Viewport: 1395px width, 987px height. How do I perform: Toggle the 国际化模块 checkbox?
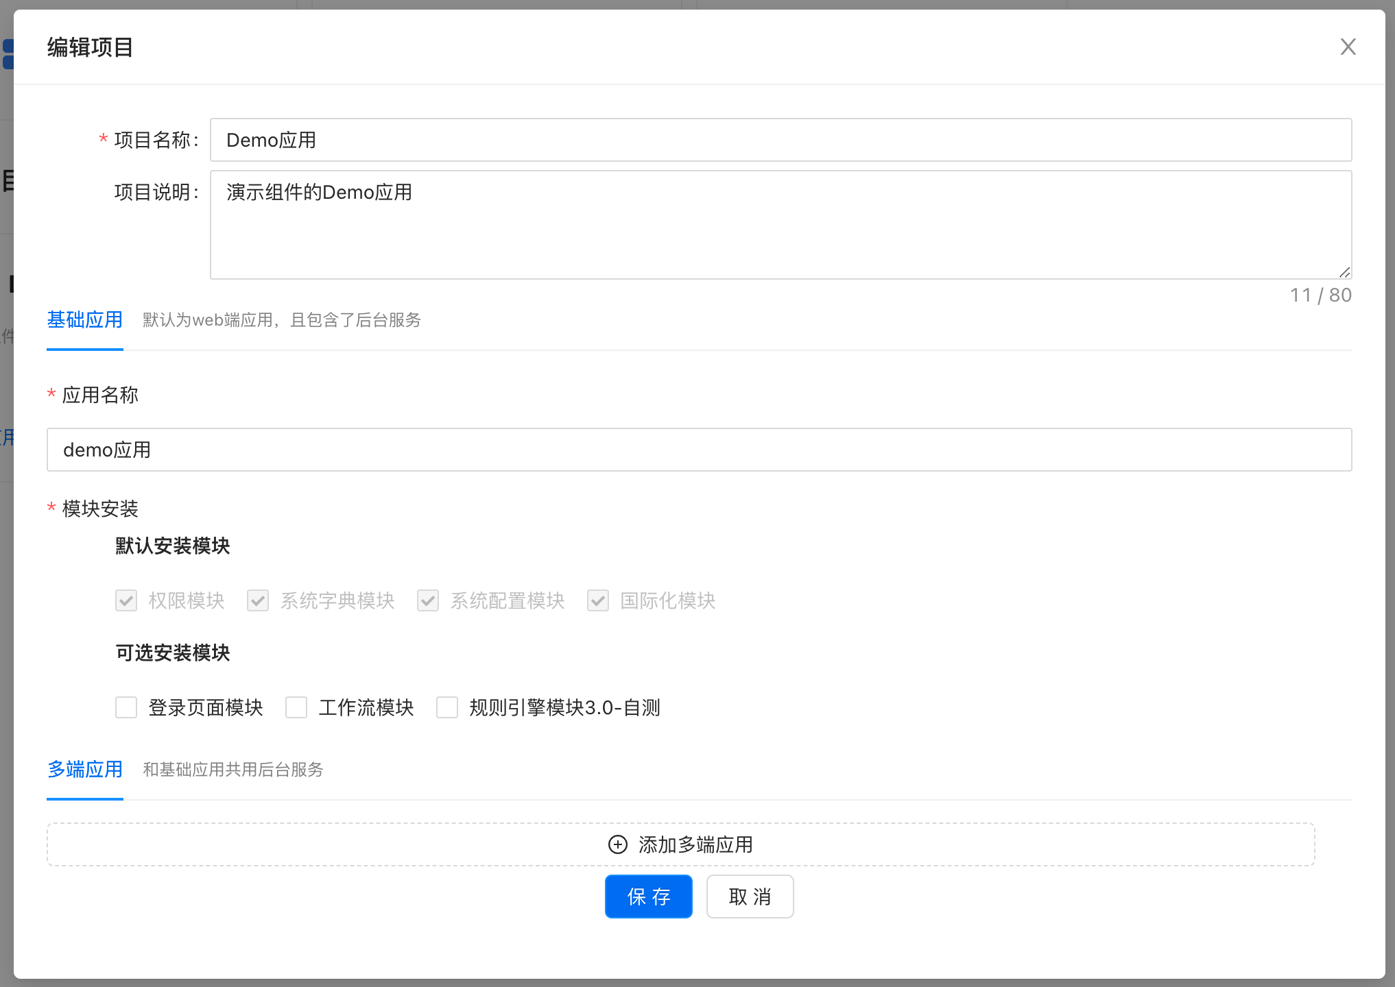tap(598, 600)
